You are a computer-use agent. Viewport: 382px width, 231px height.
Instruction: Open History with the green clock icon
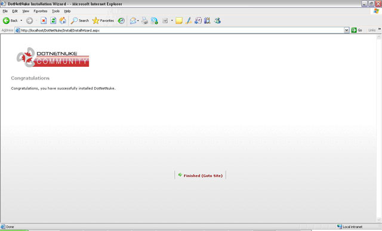pos(121,21)
